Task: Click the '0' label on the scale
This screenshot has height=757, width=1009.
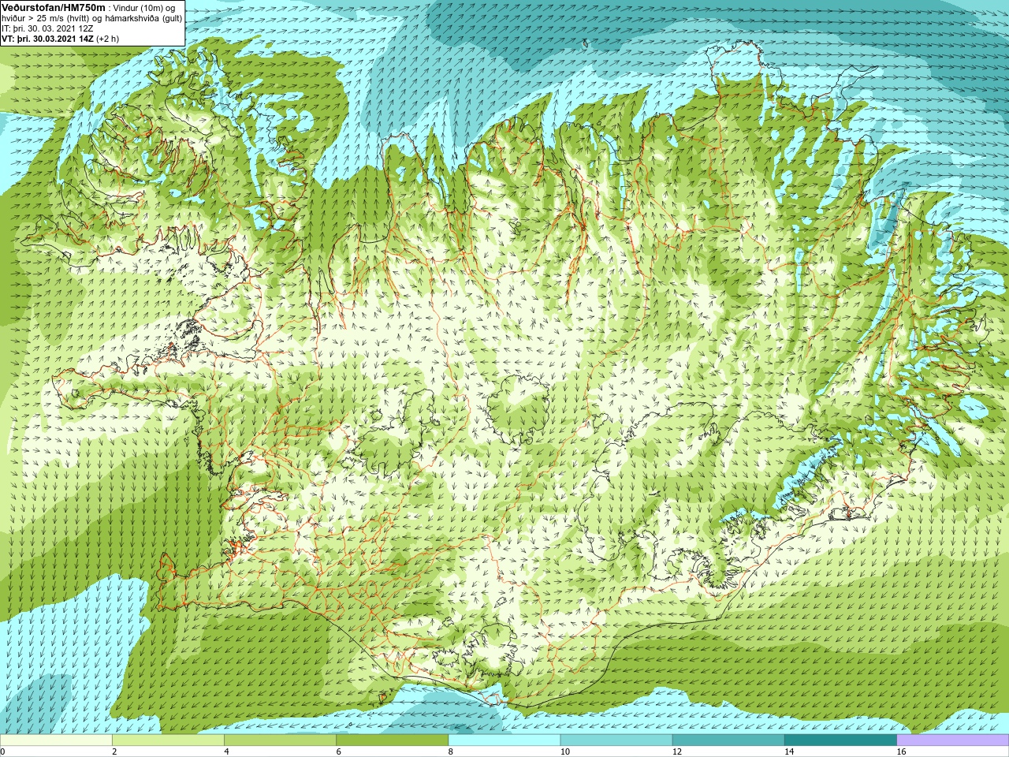Action: point(3,751)
